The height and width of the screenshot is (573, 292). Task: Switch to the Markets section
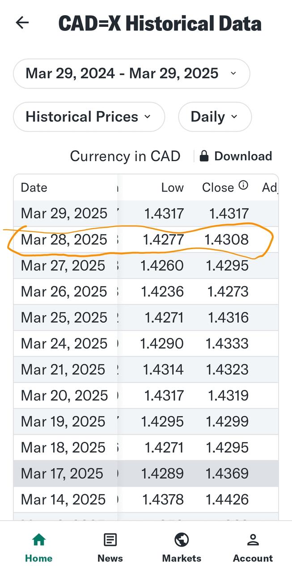pyautogui.click(x=182, y=546)
